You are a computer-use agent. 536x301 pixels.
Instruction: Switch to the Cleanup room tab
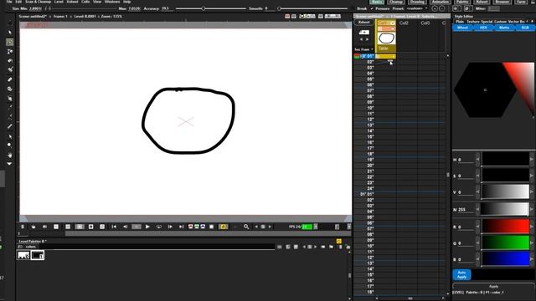pyautogui.click(x=396, y=2)
